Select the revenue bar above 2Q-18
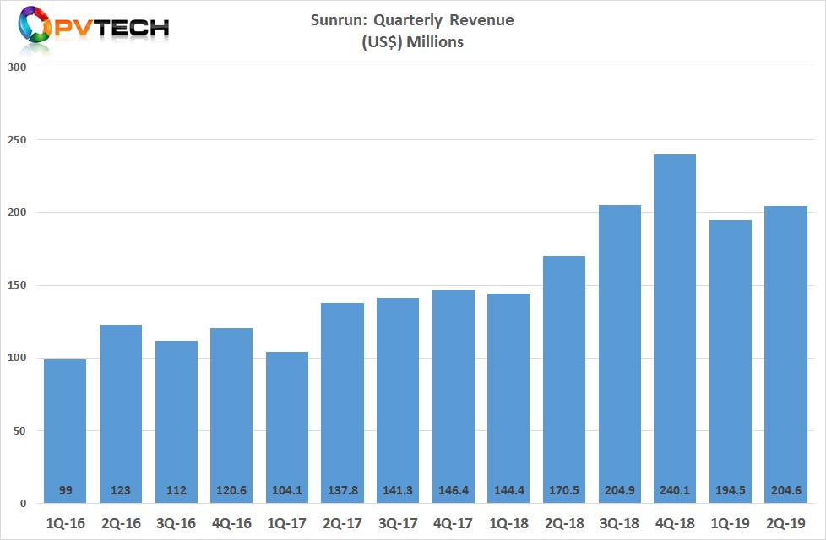 click(564, 380)
